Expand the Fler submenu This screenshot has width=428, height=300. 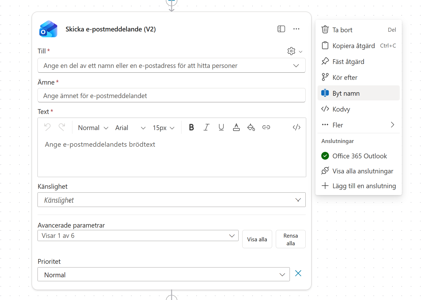tap(359, 125)
